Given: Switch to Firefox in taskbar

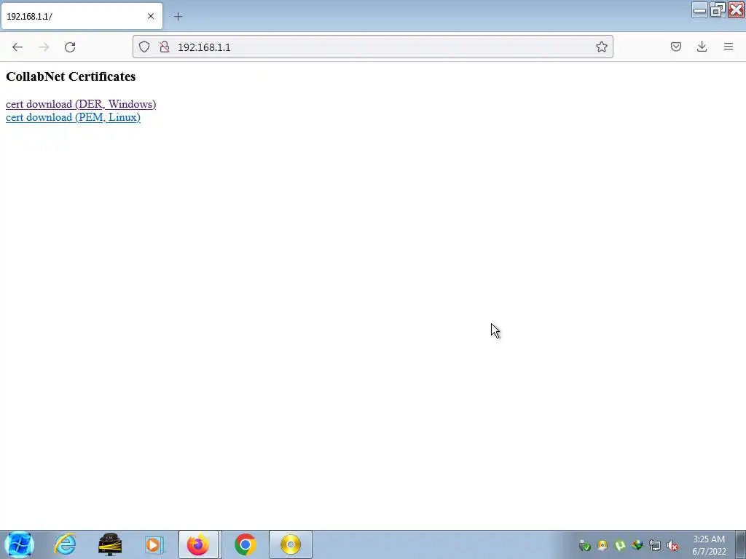Looking at the screenshot, I should click(x=198, y=544).
